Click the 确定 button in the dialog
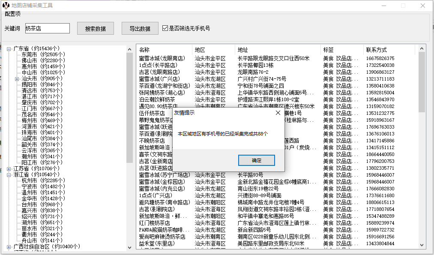The height and width of the screenshot is (255, 434). click(x=256, y=160)
